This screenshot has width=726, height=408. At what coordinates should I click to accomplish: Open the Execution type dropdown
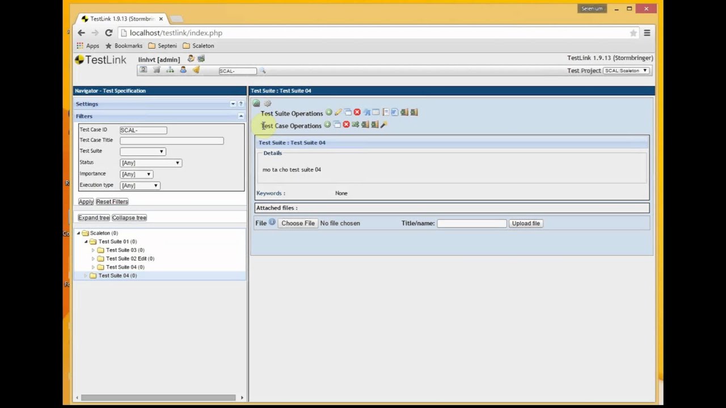point(140,185)
